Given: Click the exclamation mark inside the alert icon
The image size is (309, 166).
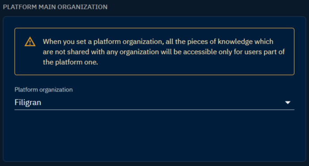Looking at the screenshot, I should pos(30,43).
